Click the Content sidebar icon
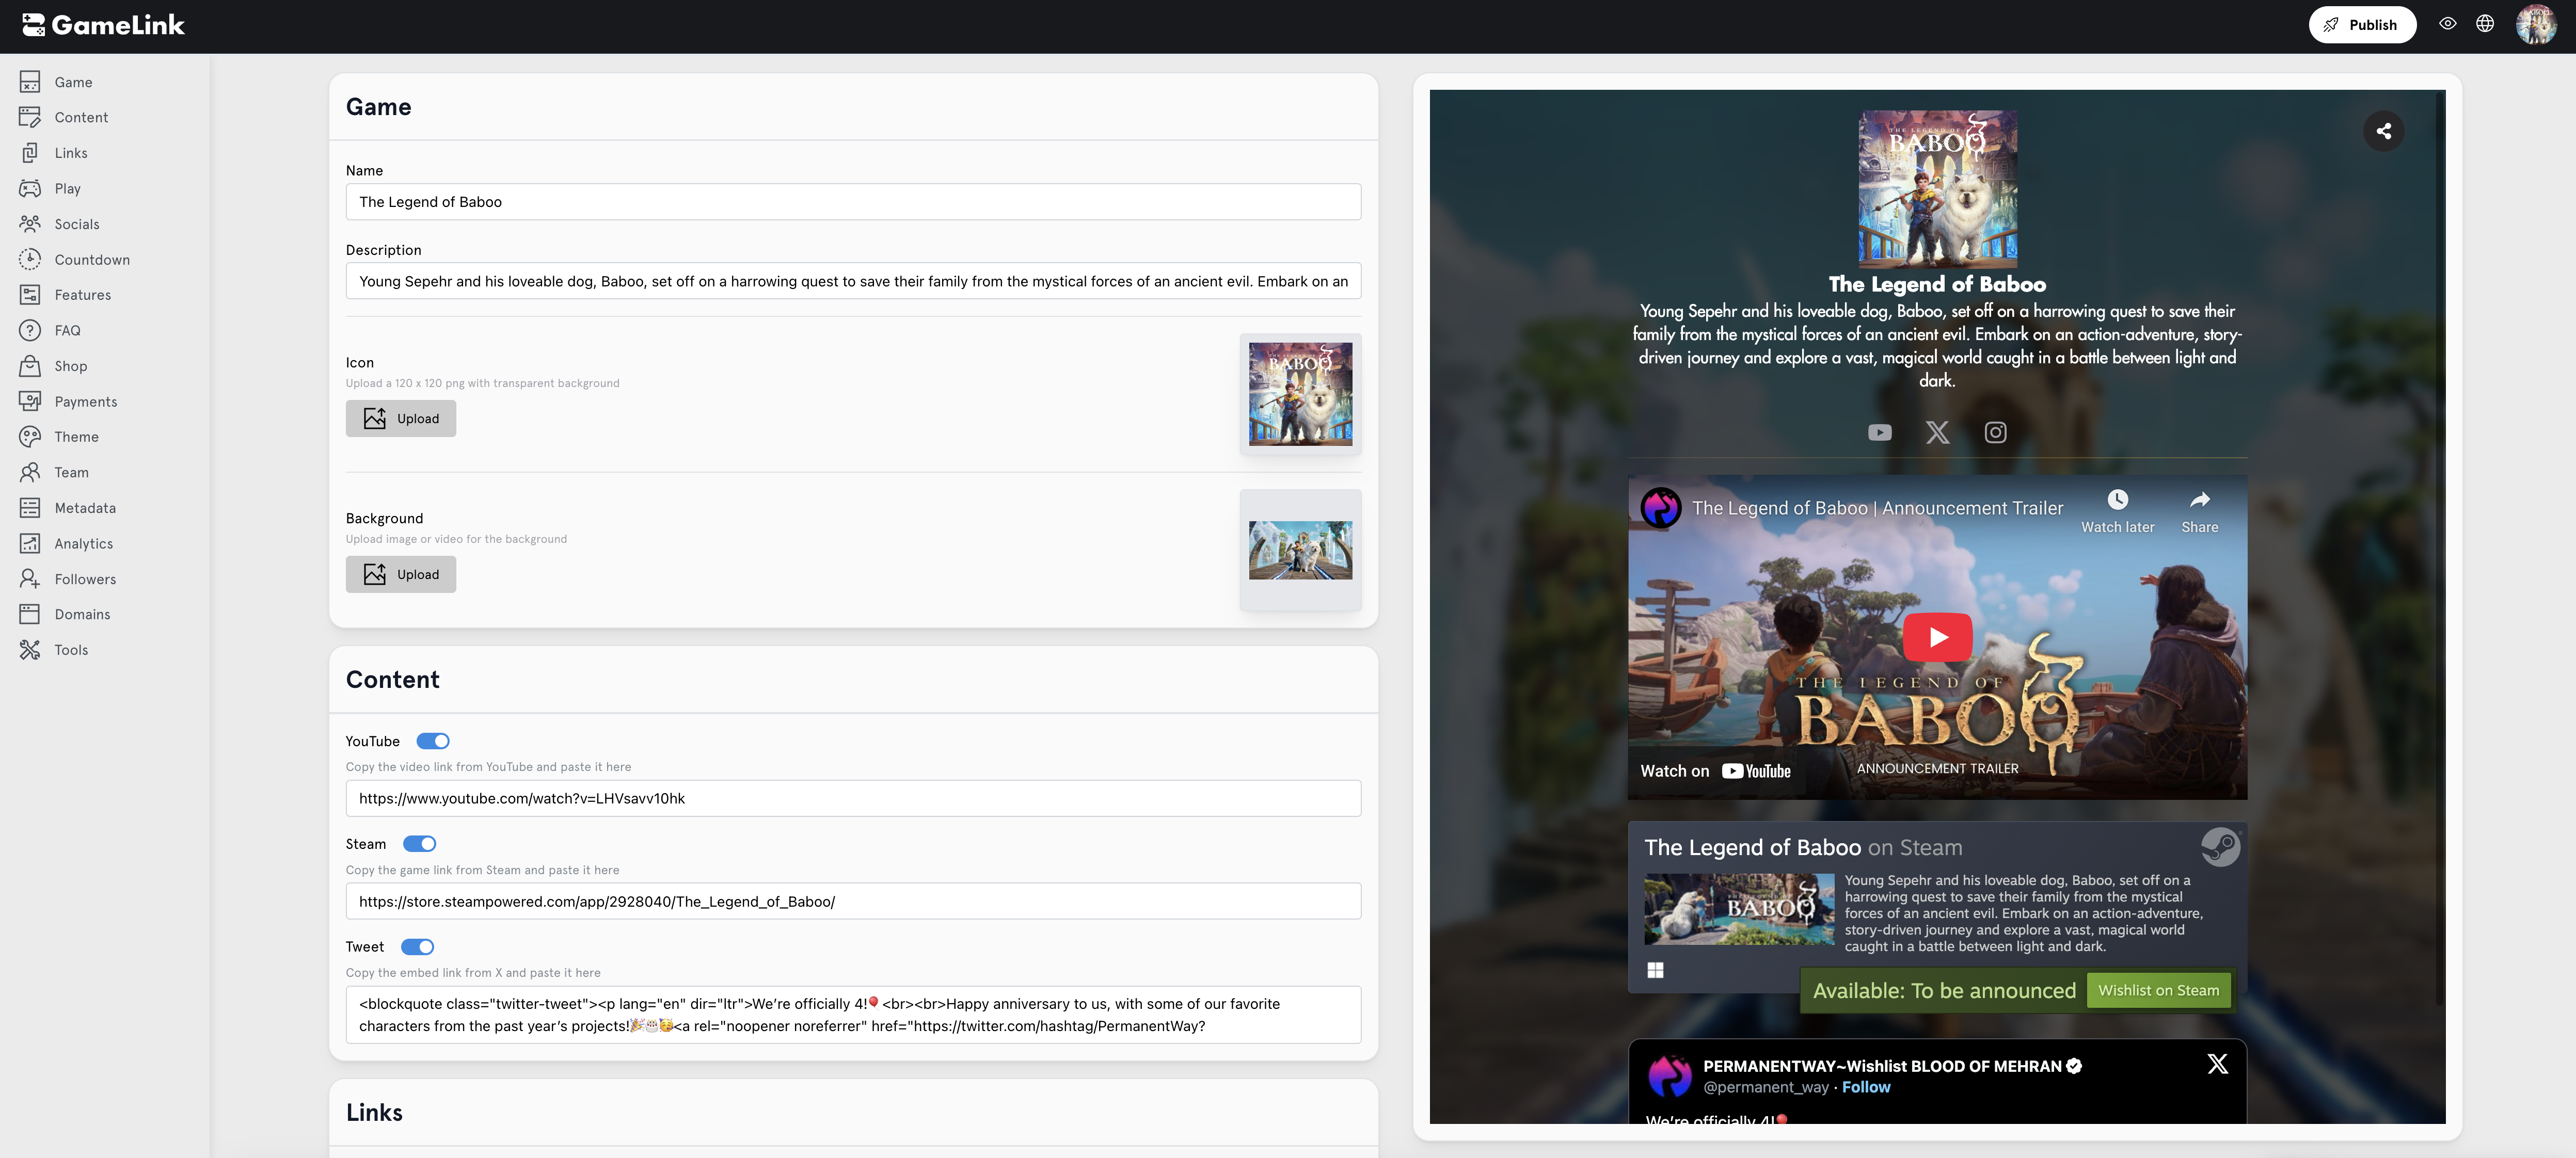The width and height of the screenshot is (2576, 1158). (30, 117)
